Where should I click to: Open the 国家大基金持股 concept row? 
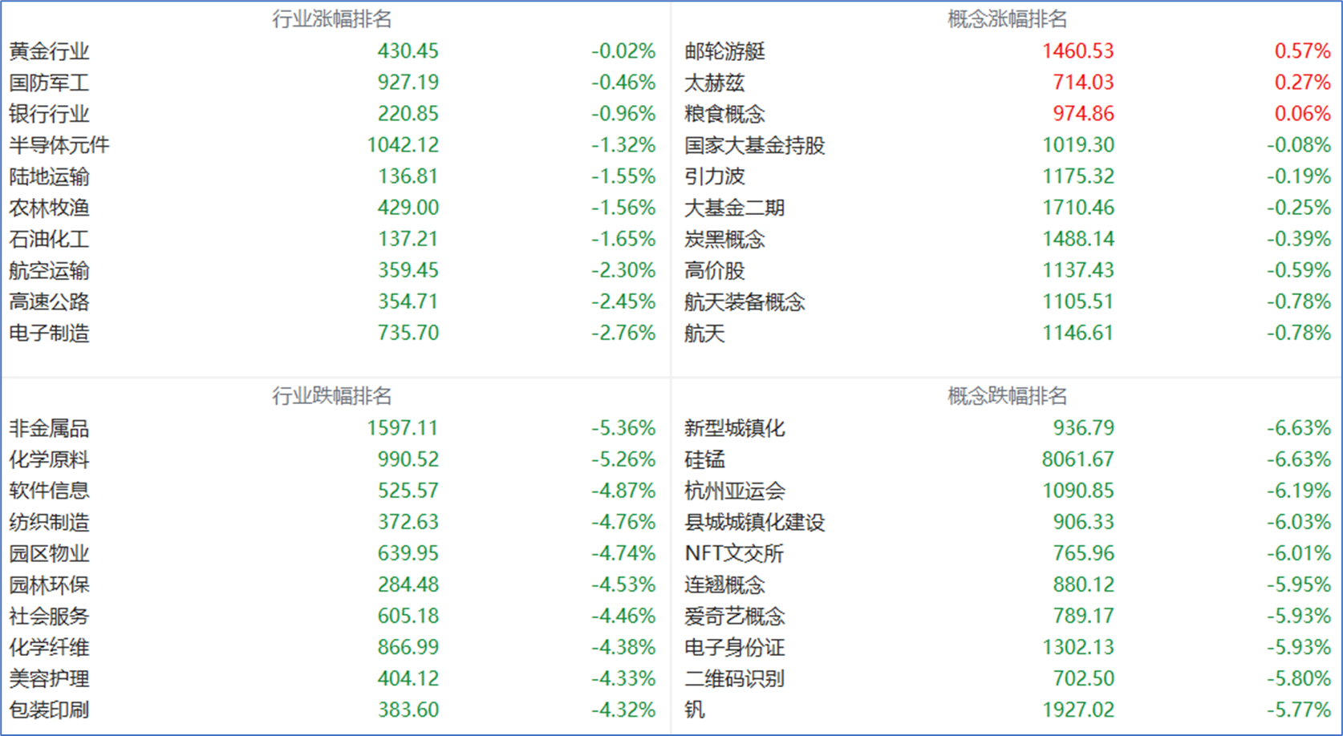[754, 145]
